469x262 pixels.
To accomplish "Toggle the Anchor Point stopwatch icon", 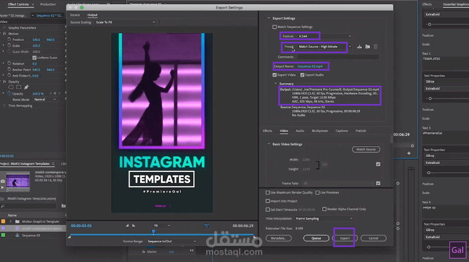I will coord(9,69).
